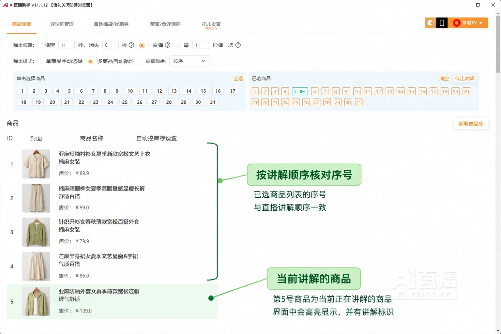The width and height of the screenshot is (501, 334).
Task: Pick product number 31 in 单击选择商品
Action: (213, 102)
